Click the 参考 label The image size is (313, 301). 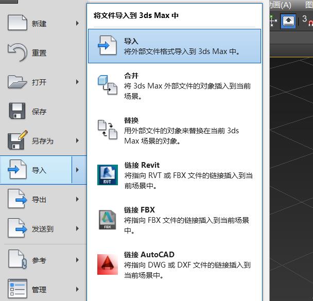(39, 260)
